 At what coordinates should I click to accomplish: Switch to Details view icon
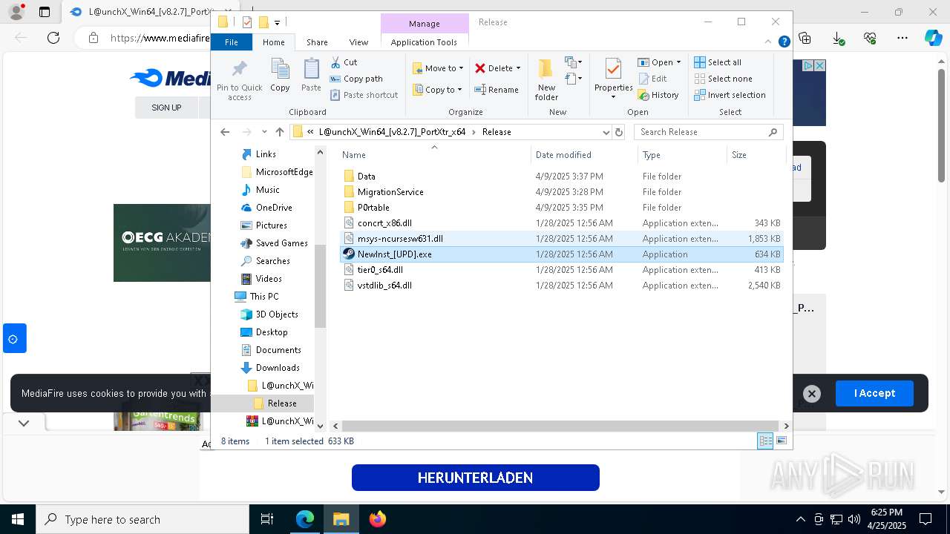pyautogui.click(x=765, y=441)
